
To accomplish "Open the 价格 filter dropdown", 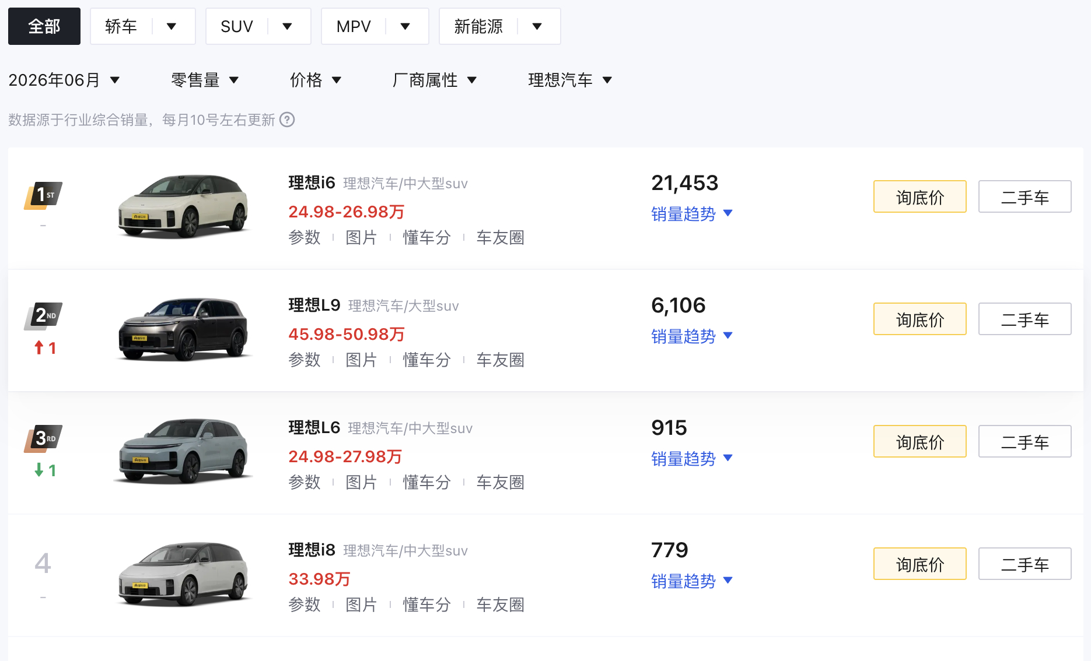I will tap(316, 80).
